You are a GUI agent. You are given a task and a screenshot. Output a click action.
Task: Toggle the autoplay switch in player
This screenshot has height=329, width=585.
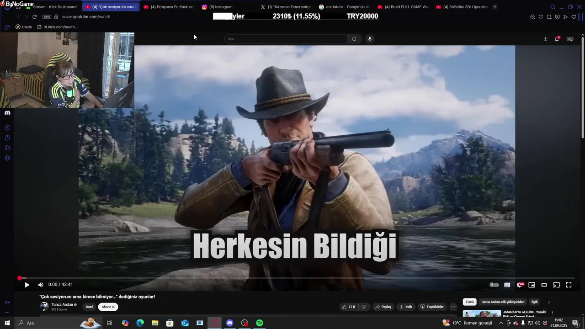494,285
